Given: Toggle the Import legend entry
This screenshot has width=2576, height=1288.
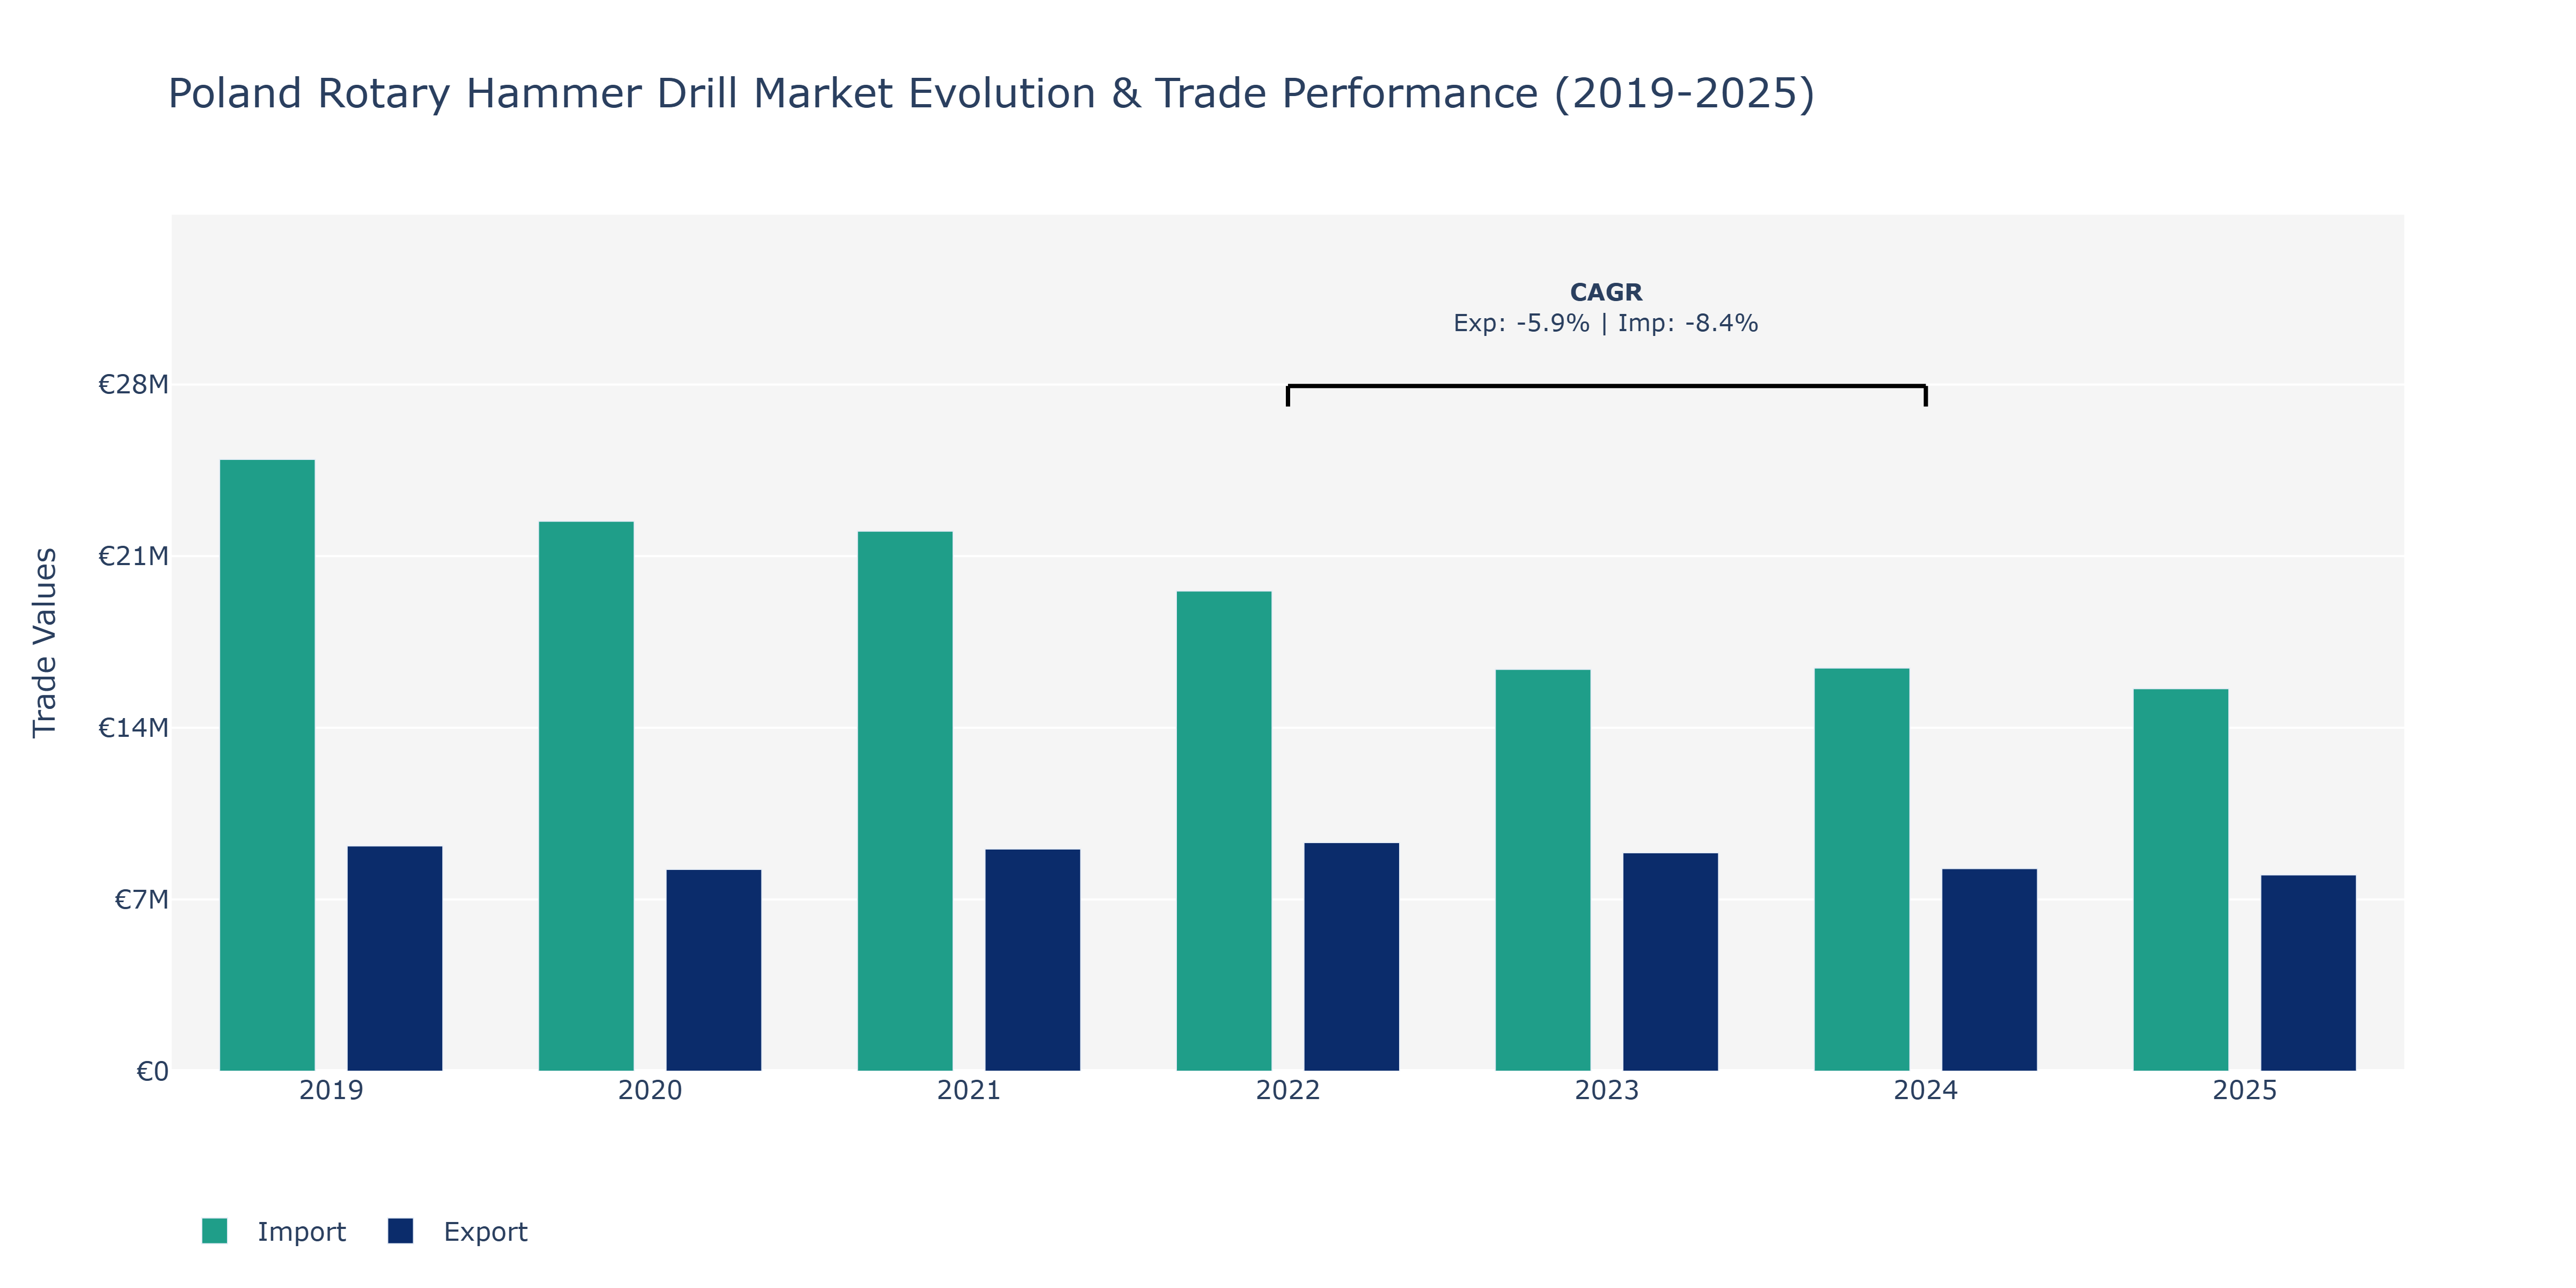Looking at the screenshot, I should [x=273, y=1231].
